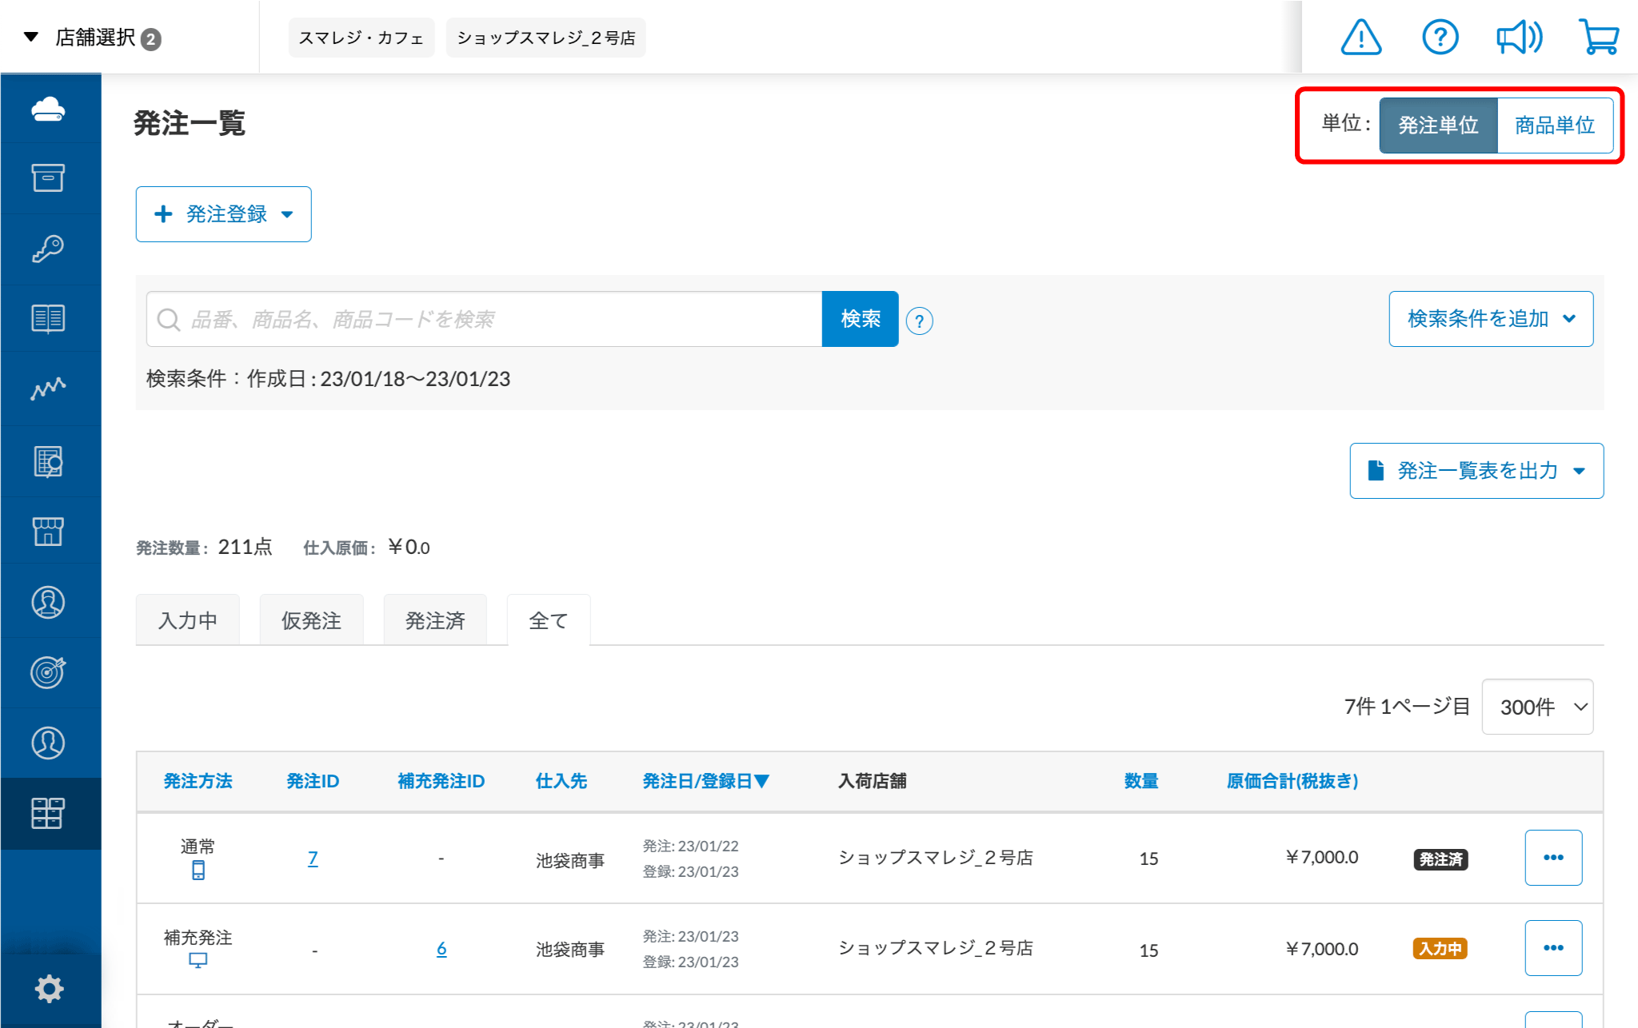Click the warning alert triangle icon
Image resolution: width=1638 pixels, height=1028 pixels.
tap(1360, 38)
